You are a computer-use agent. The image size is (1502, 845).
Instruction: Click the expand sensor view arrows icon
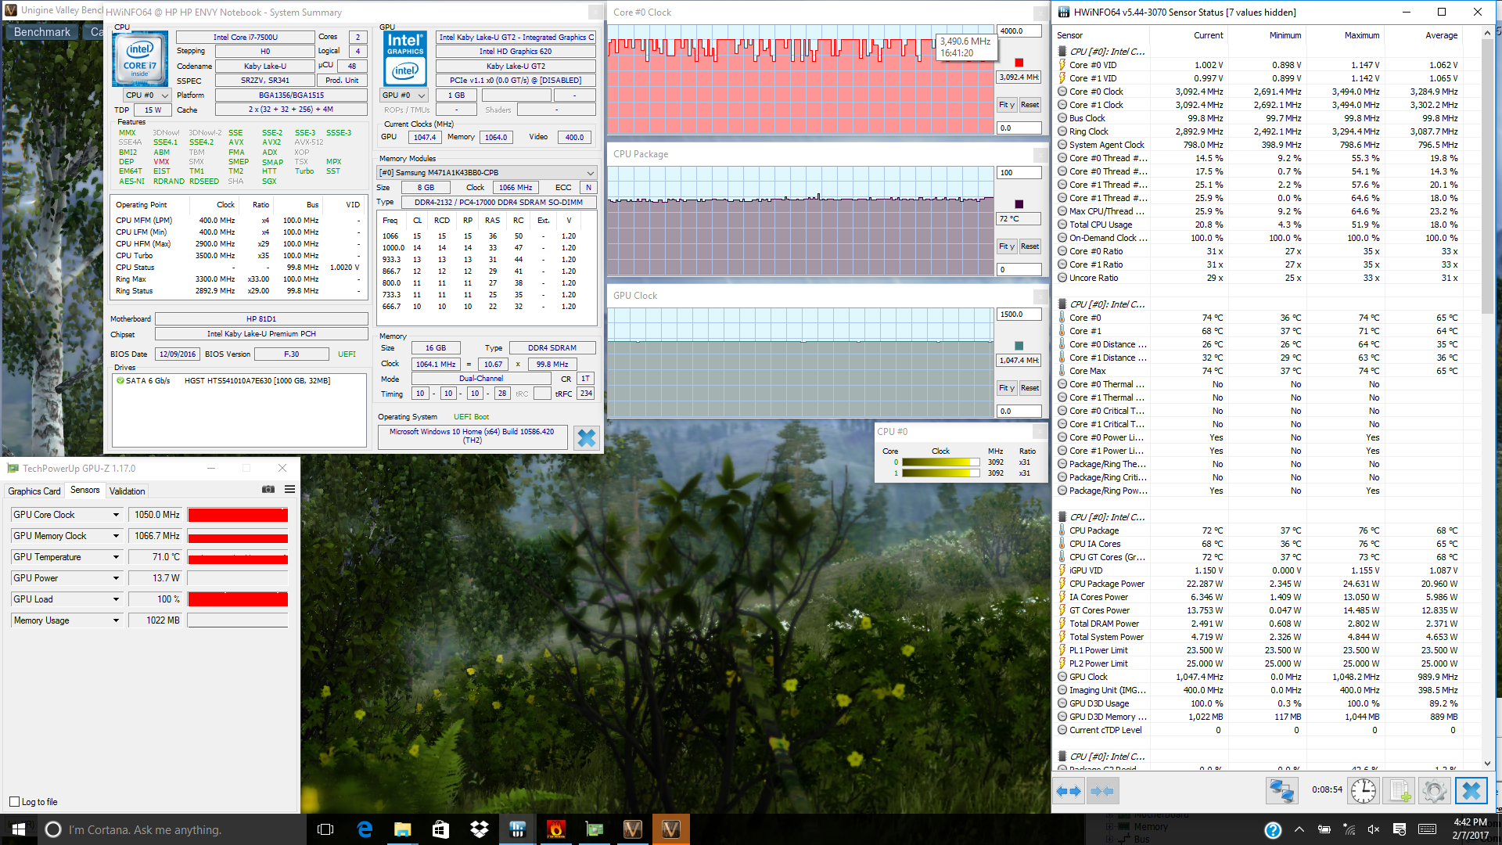click(x=1068, y=791)
